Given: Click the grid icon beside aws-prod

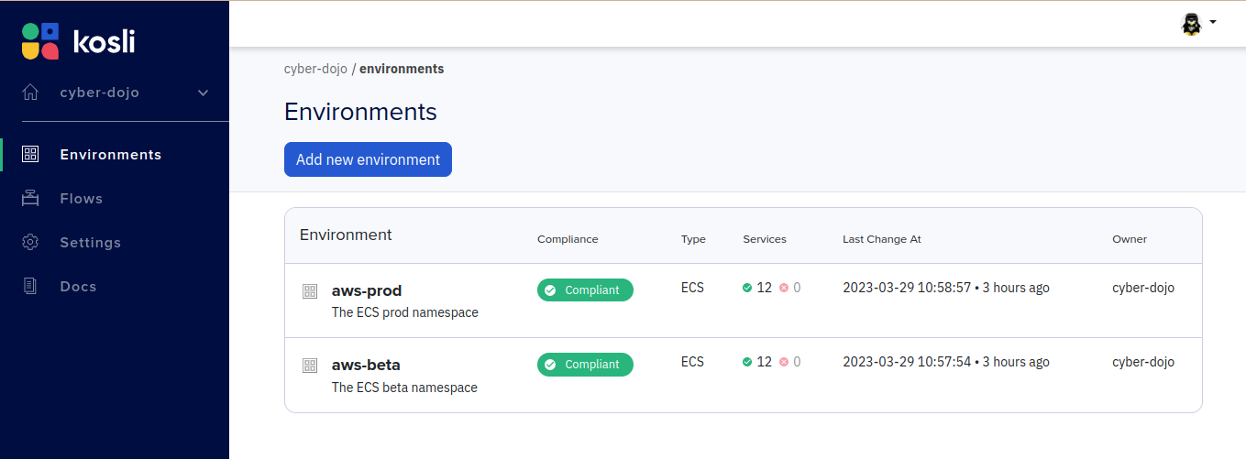Looking at the screenshot, I should [x=310, y=291].
